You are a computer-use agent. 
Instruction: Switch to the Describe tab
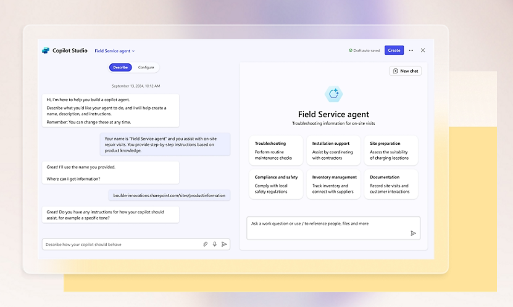tap(120, 67)
